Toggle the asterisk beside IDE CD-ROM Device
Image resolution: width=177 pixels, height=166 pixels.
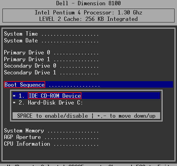pos(14,96)
